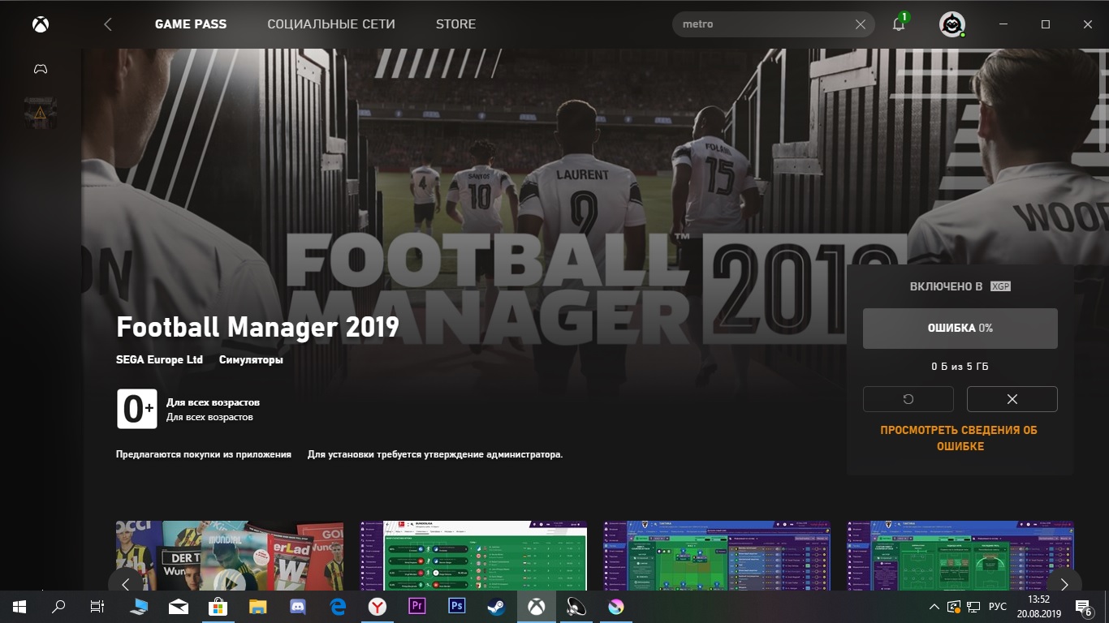Screen dimensions: 1109x623
Task: Click 'Предлагаются покупки из приложения' text
Action: (x=204, y=454)
